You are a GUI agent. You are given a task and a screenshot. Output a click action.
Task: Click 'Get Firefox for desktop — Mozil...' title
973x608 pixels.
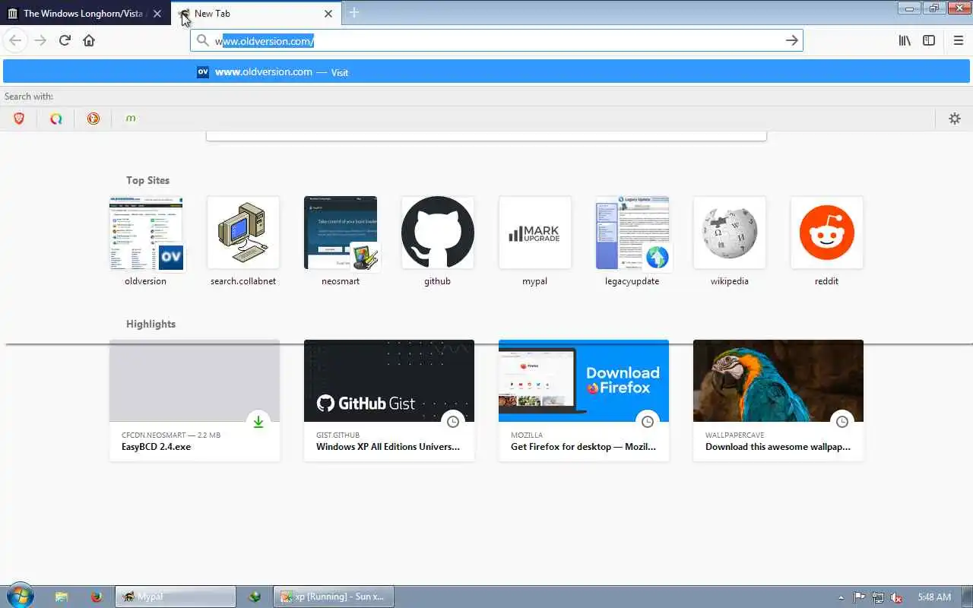pyautogui.click(x=583, y=447)
